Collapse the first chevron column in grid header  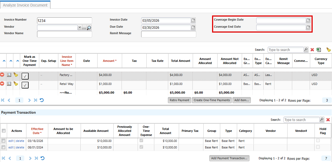tap(4, 61)
